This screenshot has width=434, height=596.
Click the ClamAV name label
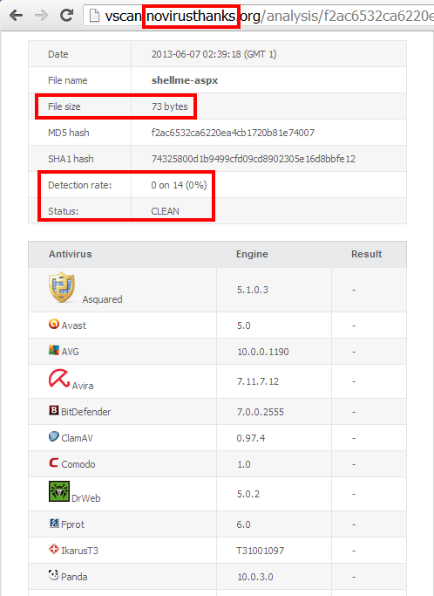[77, 438]
